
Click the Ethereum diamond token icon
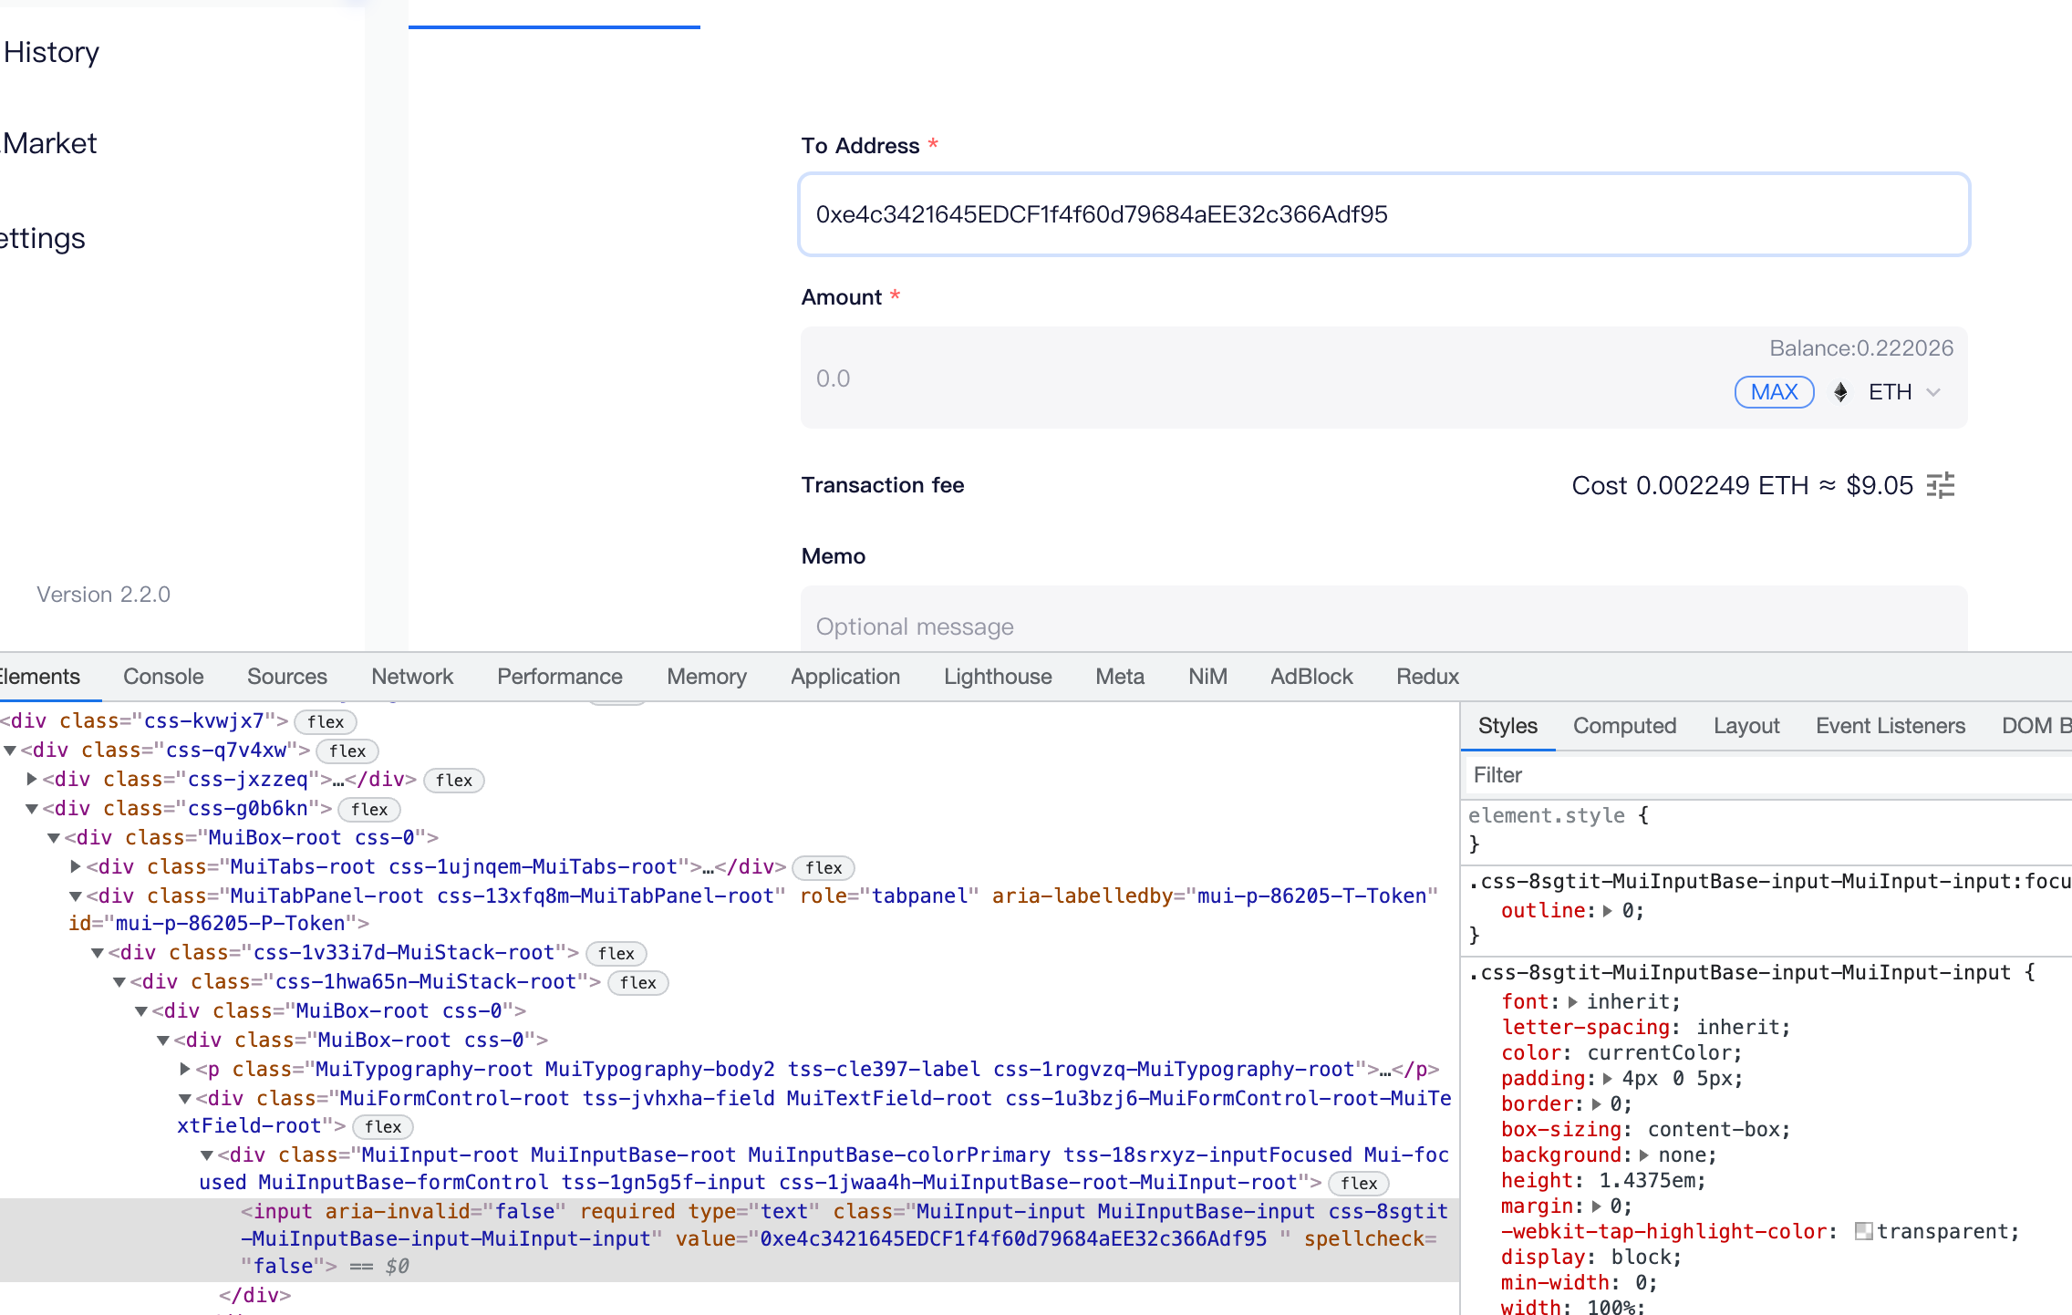click(x=1840, y=392)
